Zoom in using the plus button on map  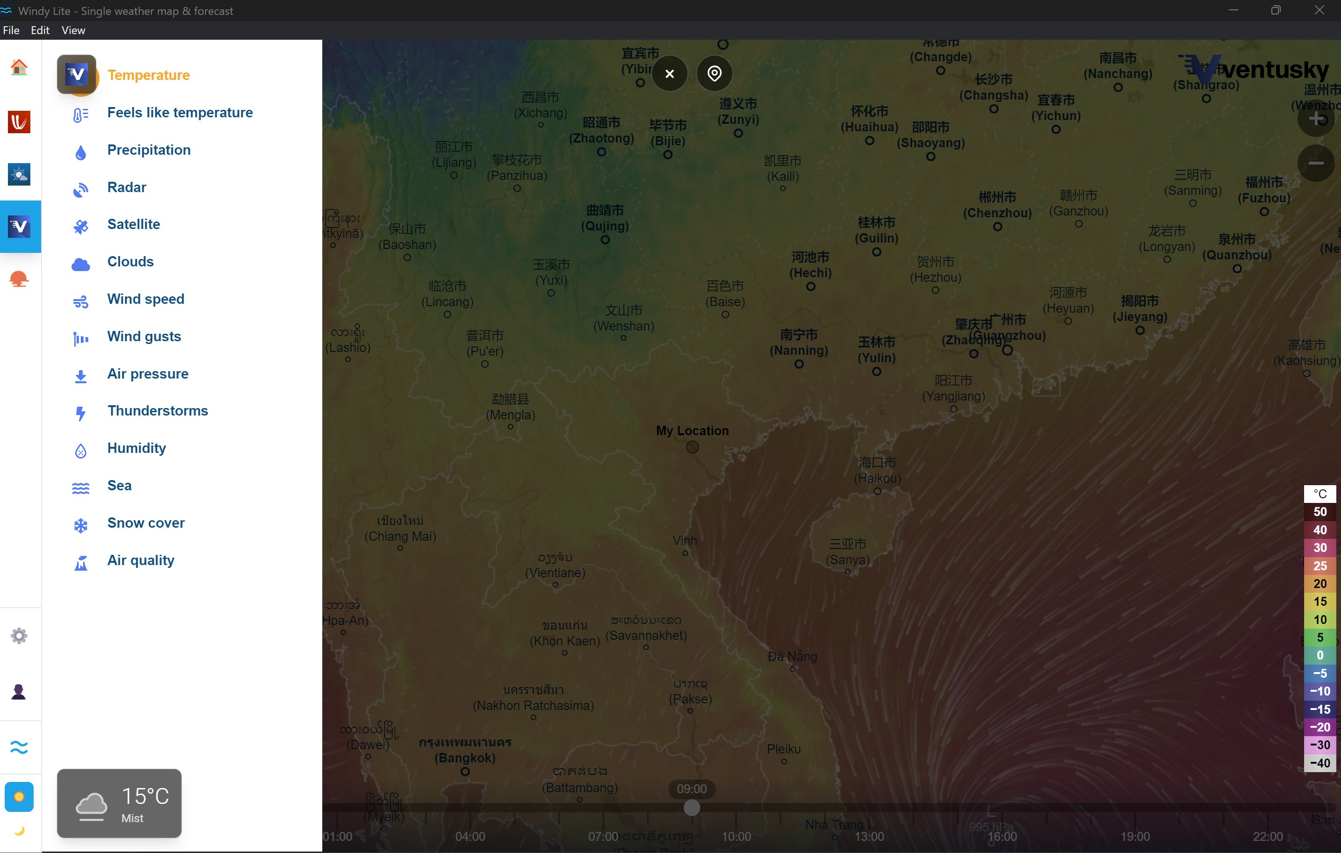[x=1317, y=119]
